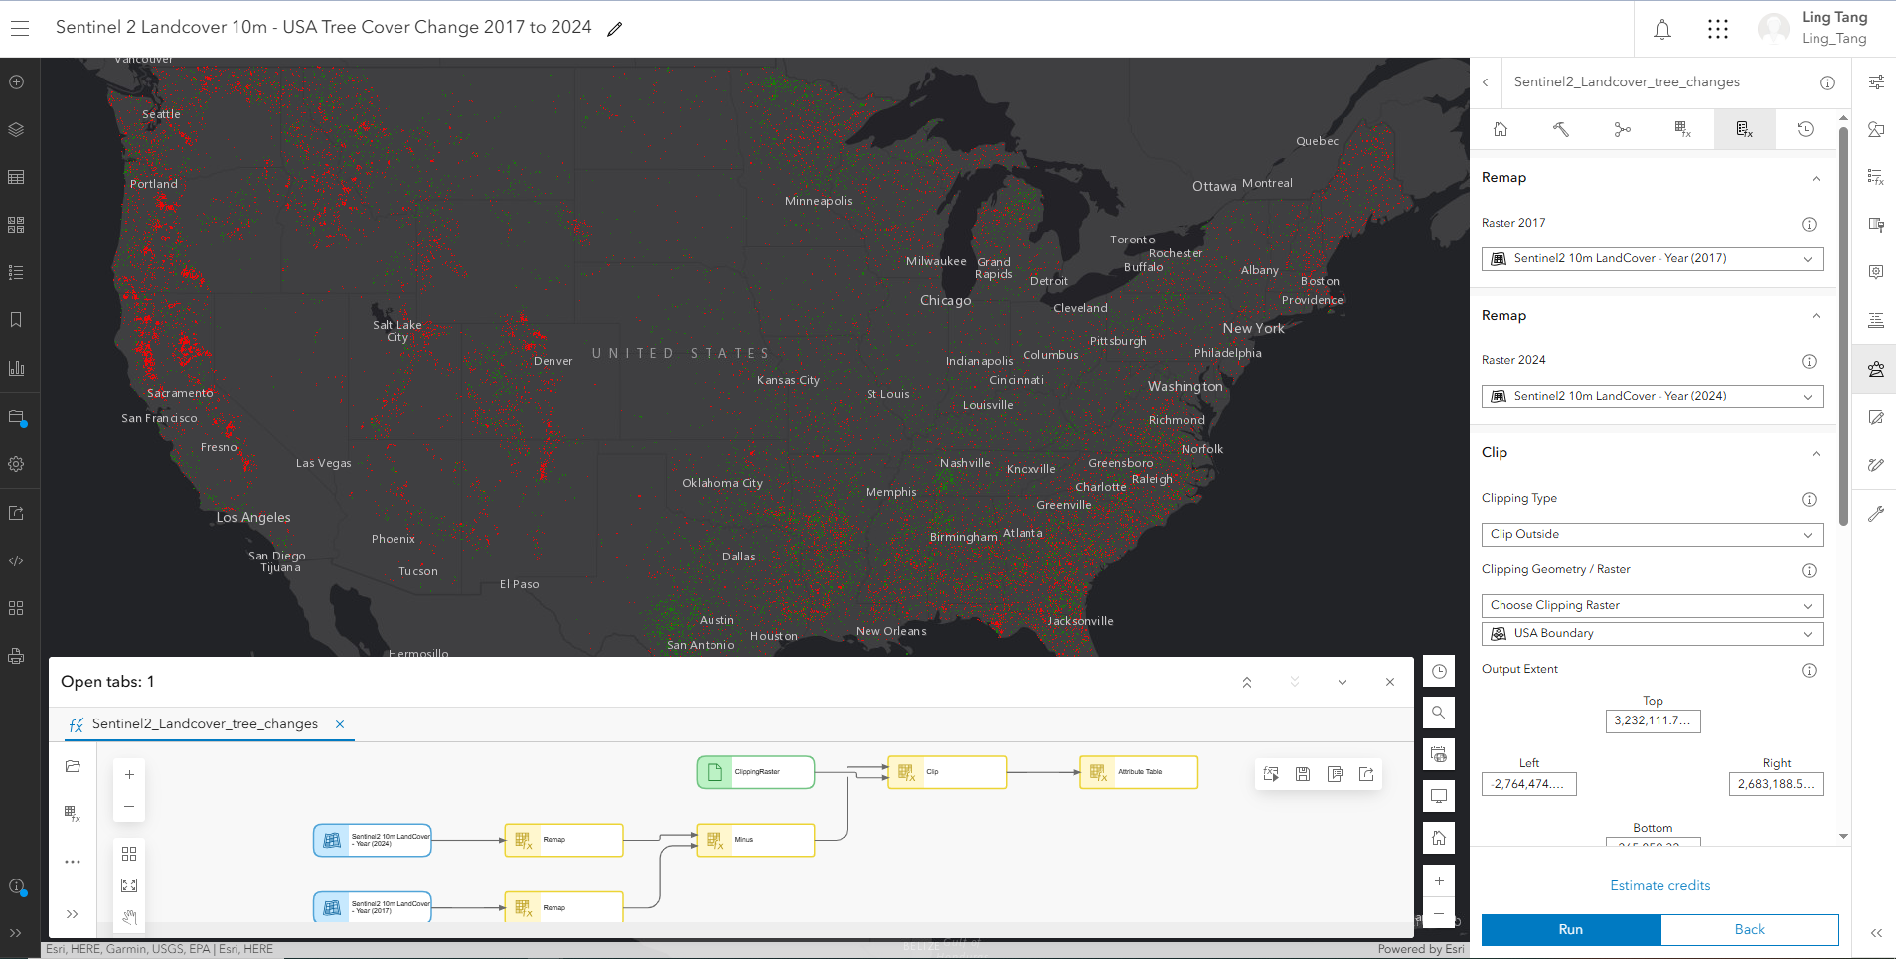1896x959 pixels.
Task: Switch to the Raster function templates tab
Action: tap(1745, 129)
